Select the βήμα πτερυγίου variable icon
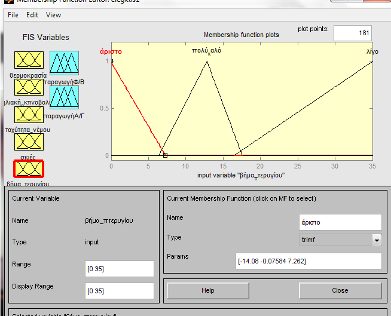The width and height of the screenshot is (391, 316). [29, 169]
